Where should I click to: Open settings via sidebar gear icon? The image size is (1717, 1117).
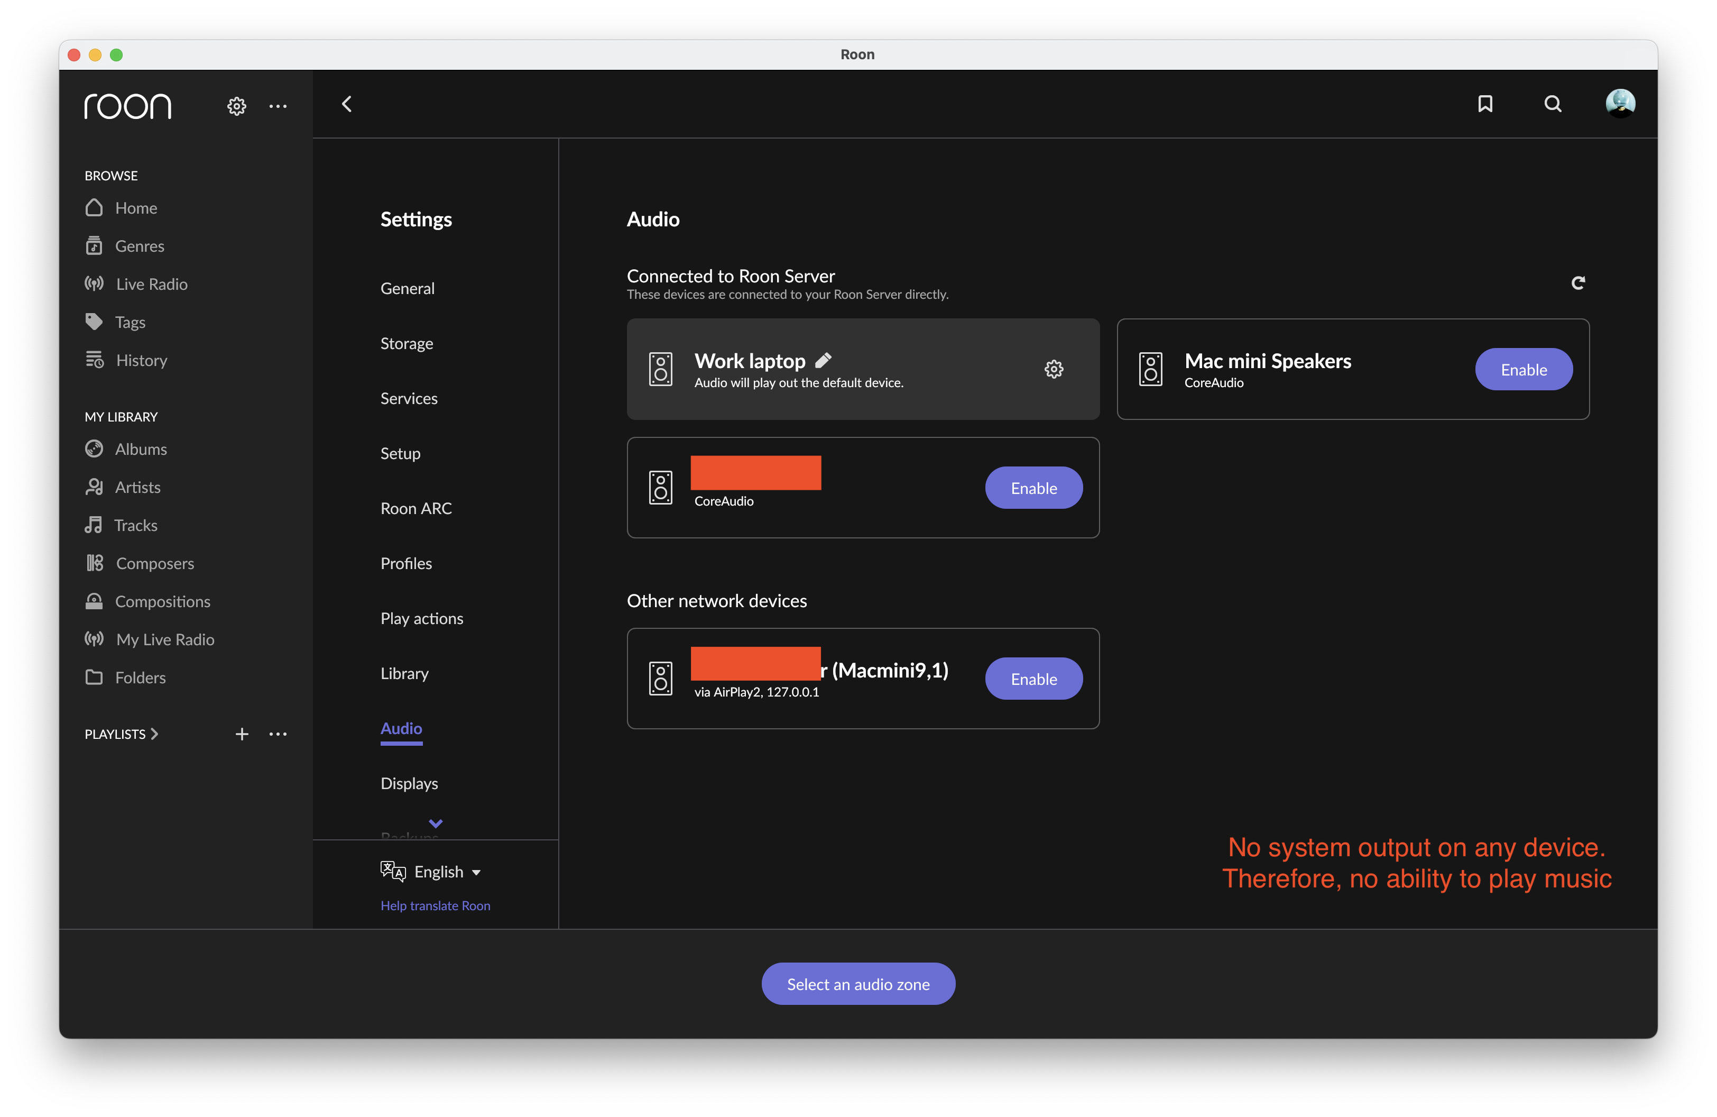pyautogui.click(x=237, y=106)
